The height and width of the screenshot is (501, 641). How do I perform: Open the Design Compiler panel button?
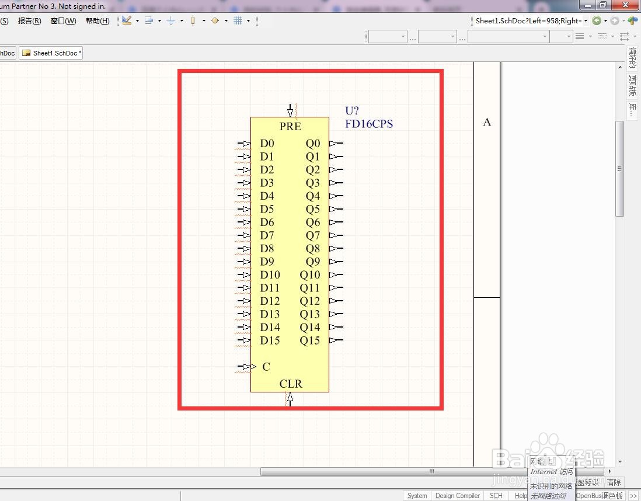tap(458, 496)
